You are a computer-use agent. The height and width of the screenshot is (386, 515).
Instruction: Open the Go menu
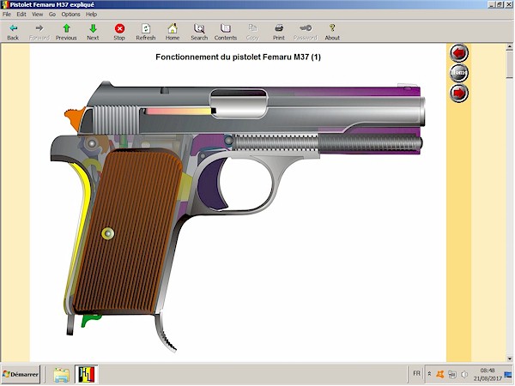tap(52, 15)
